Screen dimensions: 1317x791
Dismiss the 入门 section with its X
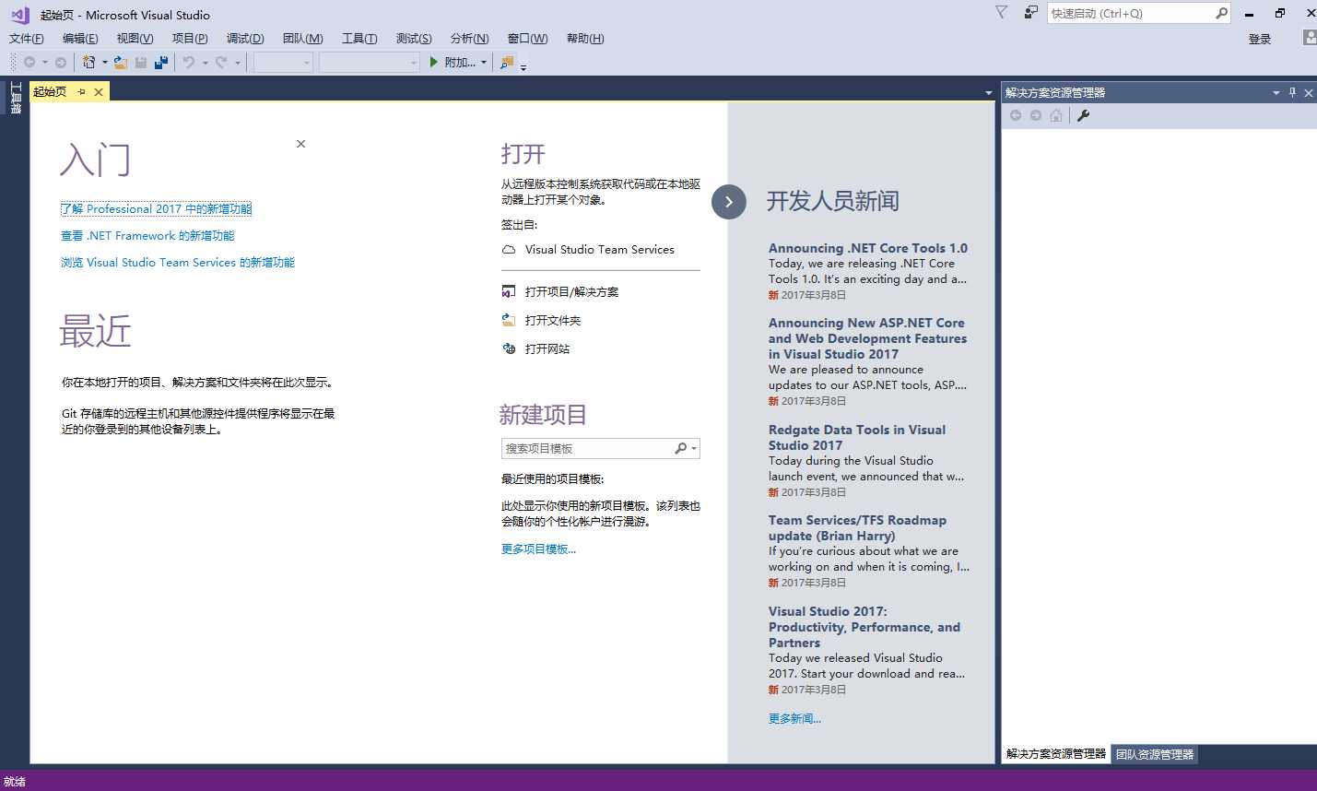(x=300, y=144)
